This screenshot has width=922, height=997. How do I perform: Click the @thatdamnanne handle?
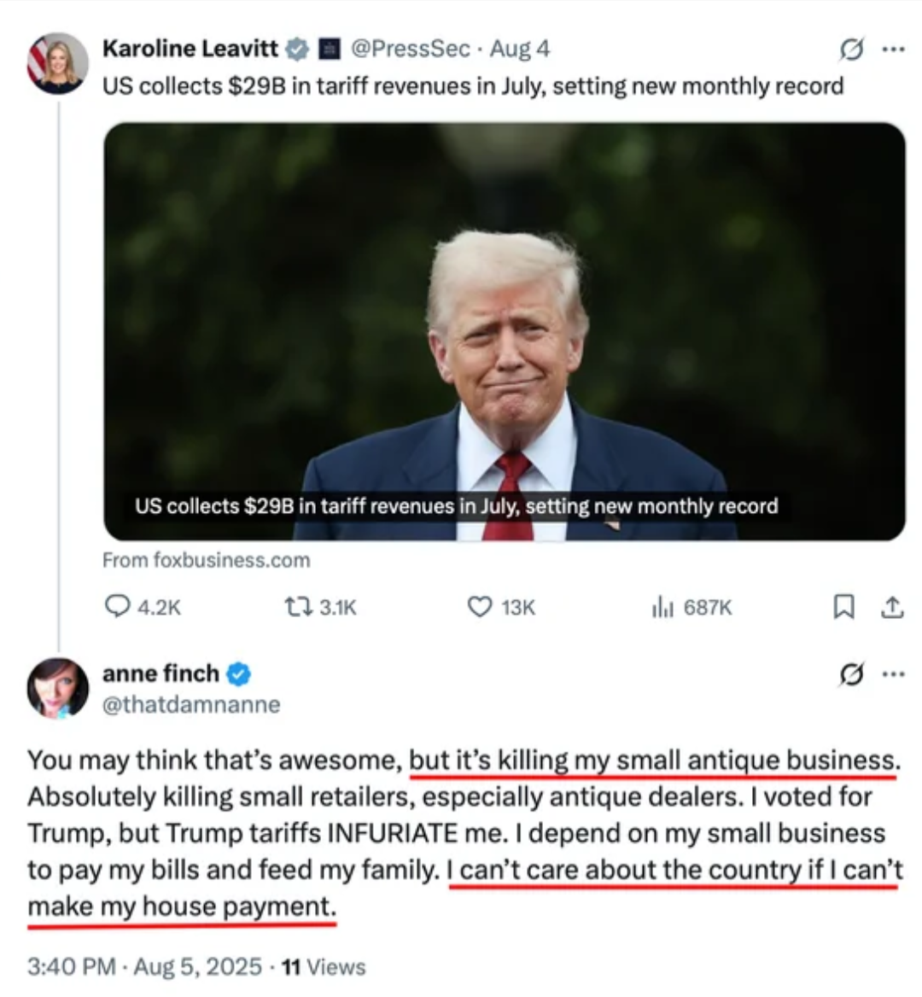pos(190,704)
